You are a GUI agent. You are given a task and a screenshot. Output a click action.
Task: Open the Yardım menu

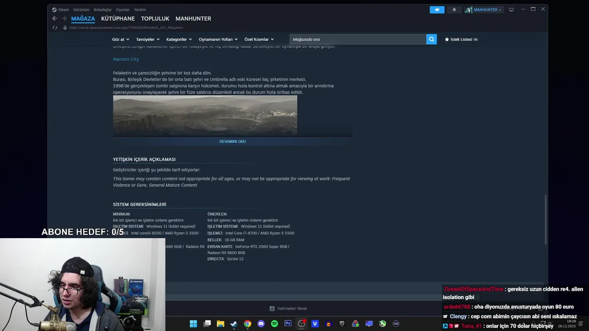(140, 10)
